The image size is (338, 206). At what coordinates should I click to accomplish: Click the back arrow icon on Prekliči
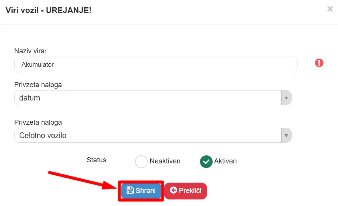[173, 190]
